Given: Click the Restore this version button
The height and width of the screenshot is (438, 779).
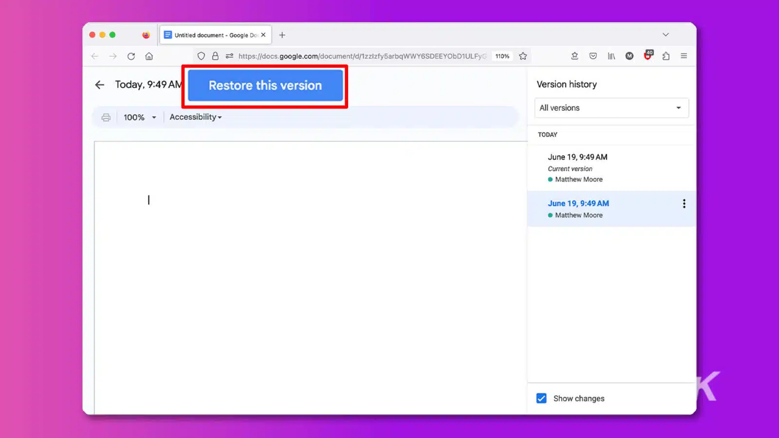Looking at the screenshot, I should [265, 86].
